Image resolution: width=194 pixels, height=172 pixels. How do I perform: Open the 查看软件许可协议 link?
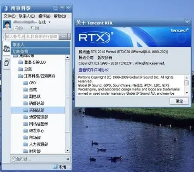94,70
